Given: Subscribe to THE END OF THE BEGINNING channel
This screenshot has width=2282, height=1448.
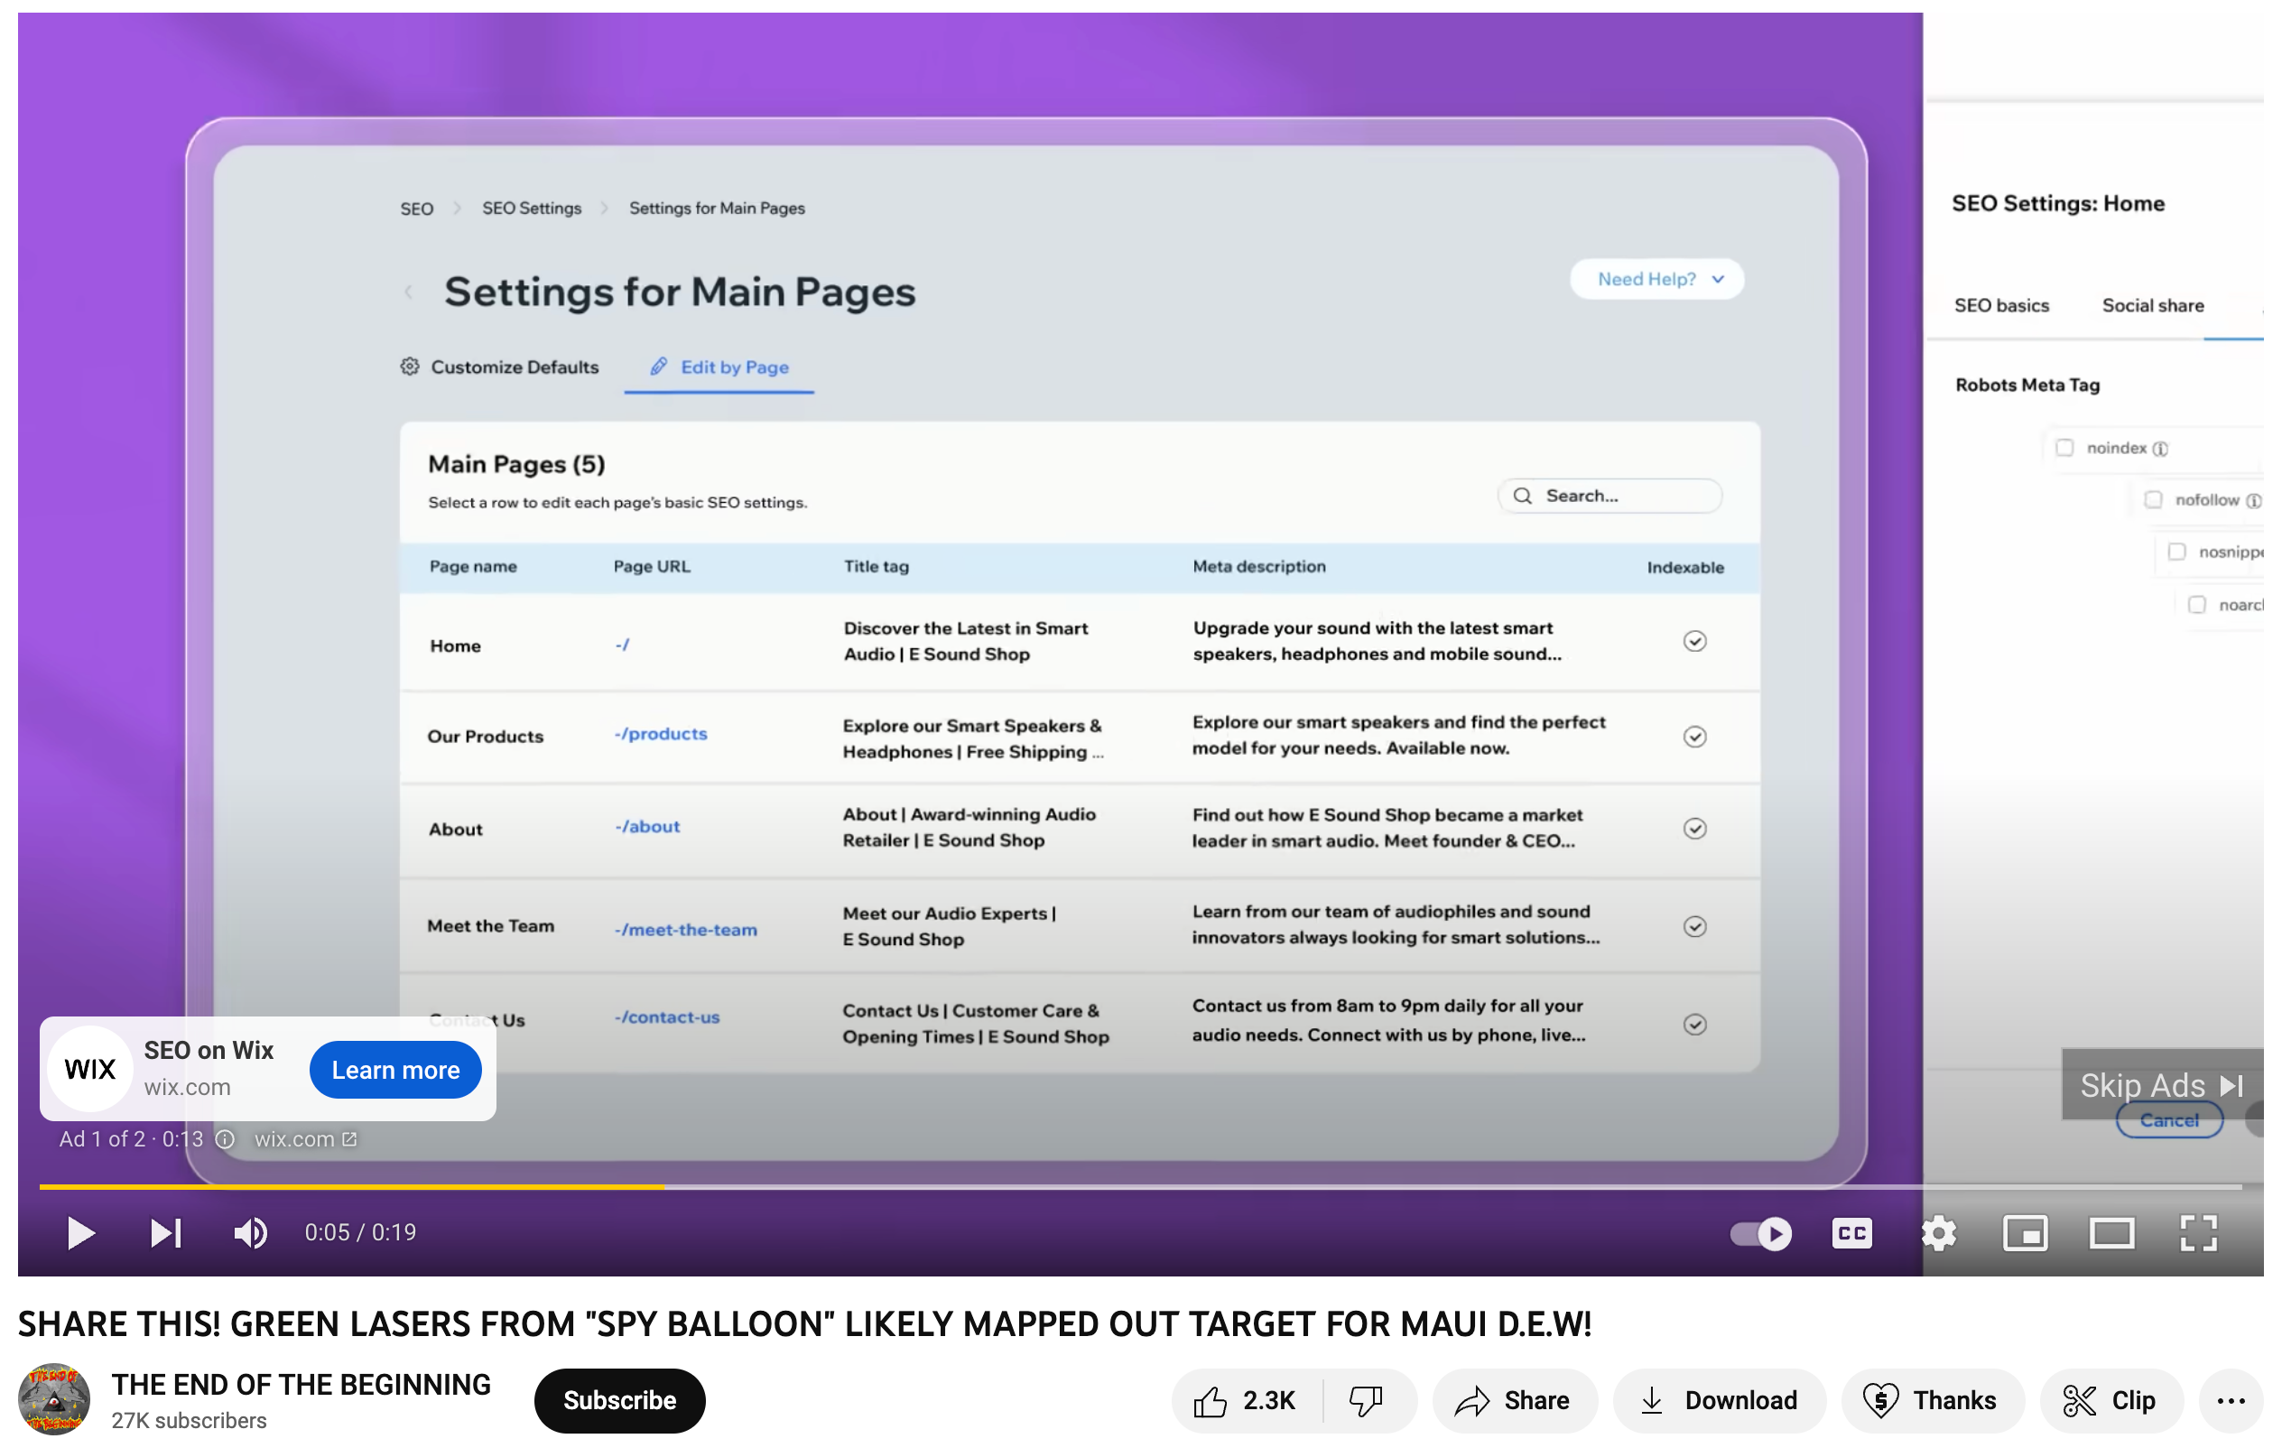Looking at the screenshot, I should pos(619,1399).
